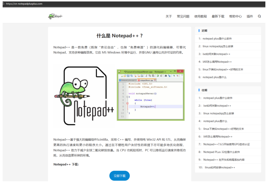Image resolution: width=268 pixels, height=183 pixels.
Task: Open the 插件 menu item
Action: [250, 16]
